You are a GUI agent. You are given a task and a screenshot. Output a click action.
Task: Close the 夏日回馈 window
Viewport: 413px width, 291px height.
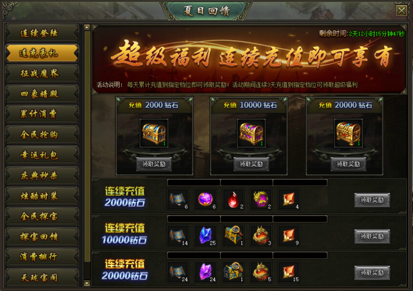tap(402, 11)
